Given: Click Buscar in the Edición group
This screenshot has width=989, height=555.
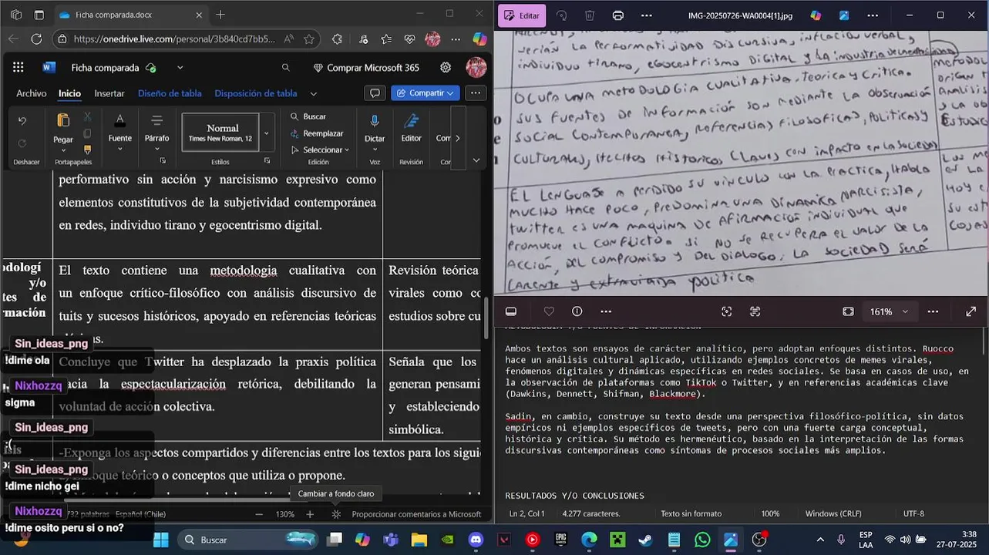Looking at the screenshot, I should coord(308,116).
